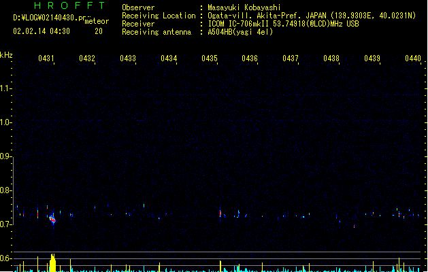
Task: Click the 0435 time marker
Action: pyautogui.click(x=210, y=58)
